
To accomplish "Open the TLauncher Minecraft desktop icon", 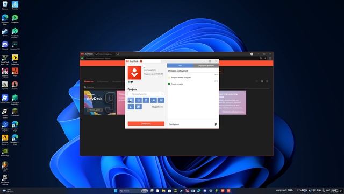I will point(15,112).
